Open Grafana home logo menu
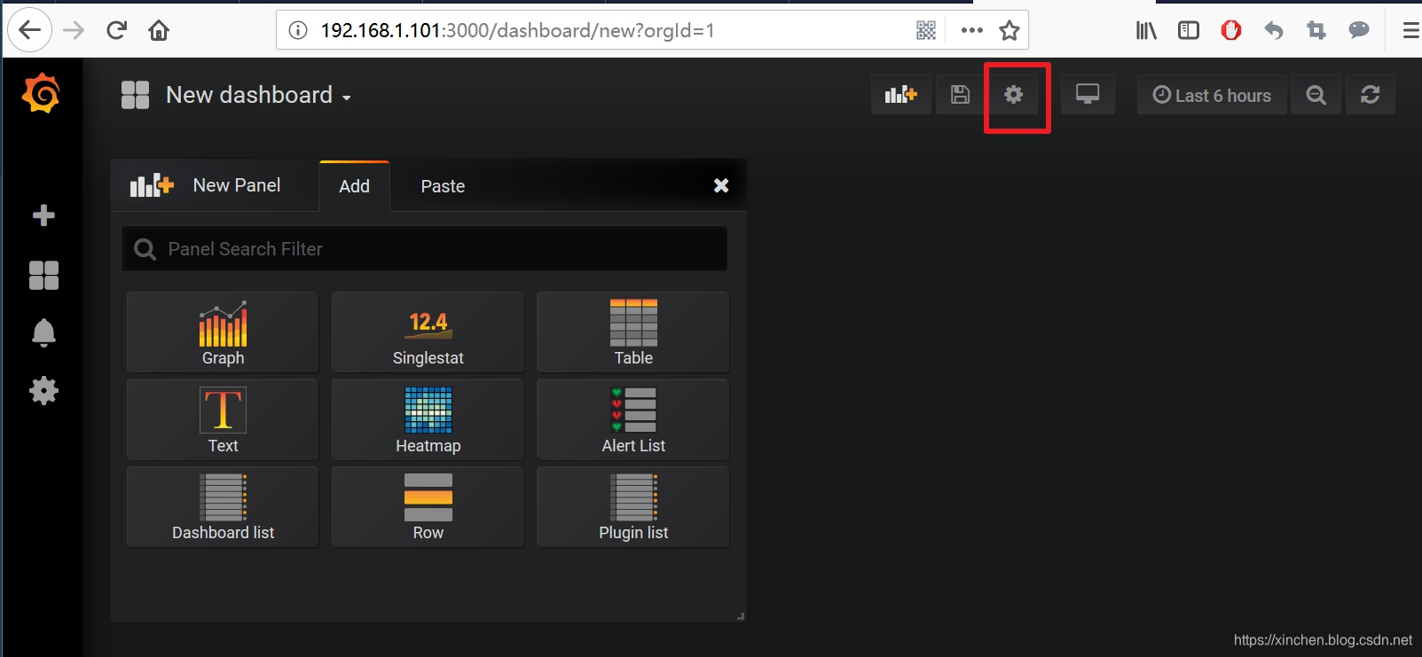1422x657 pixels. [x=42, y=94]
